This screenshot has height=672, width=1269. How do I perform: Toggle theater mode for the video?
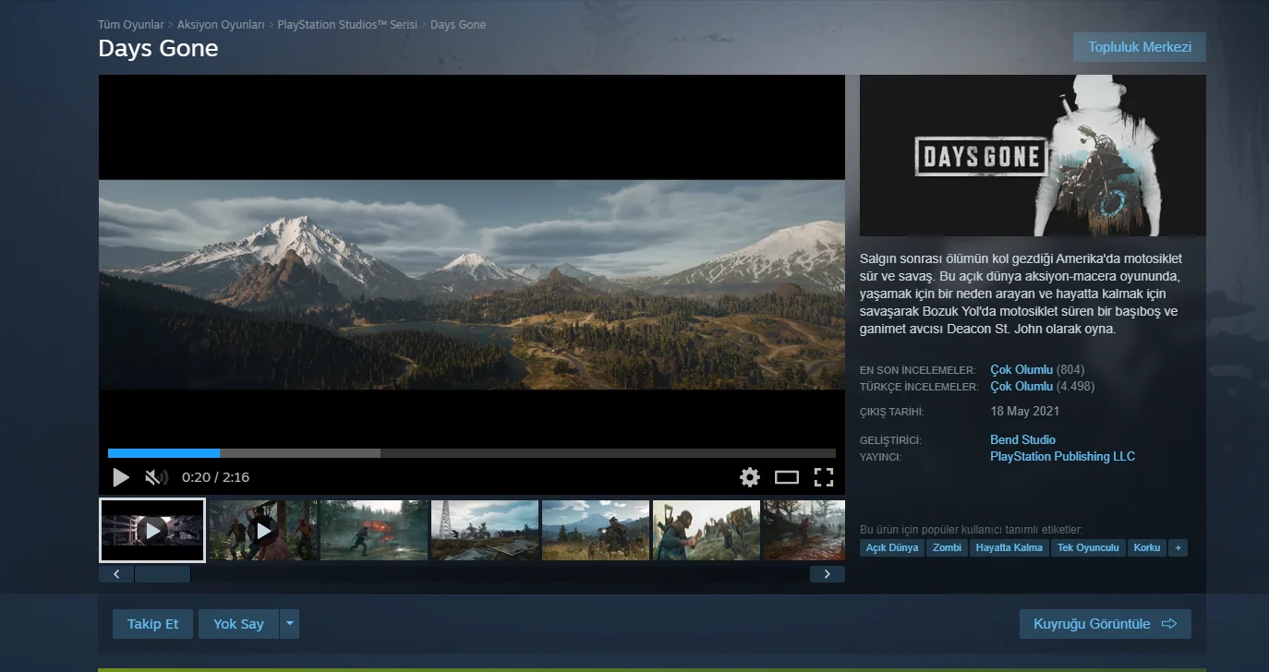[x=787, y=477]
